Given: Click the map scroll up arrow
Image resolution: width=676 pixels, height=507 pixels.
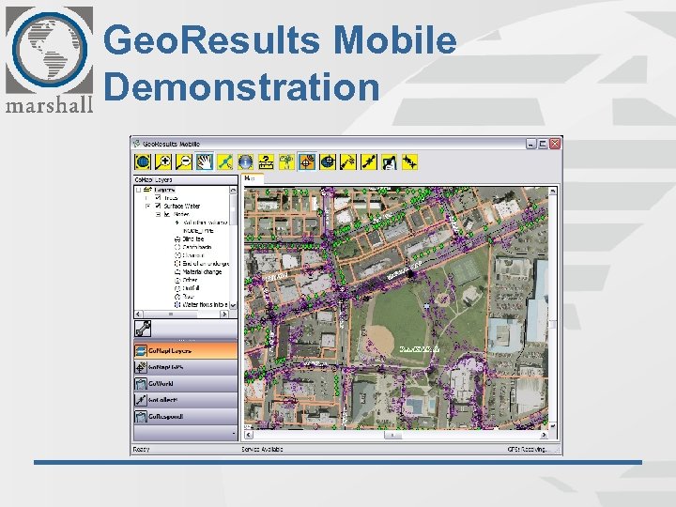Looking at the screenshot, I should (553, 191).
